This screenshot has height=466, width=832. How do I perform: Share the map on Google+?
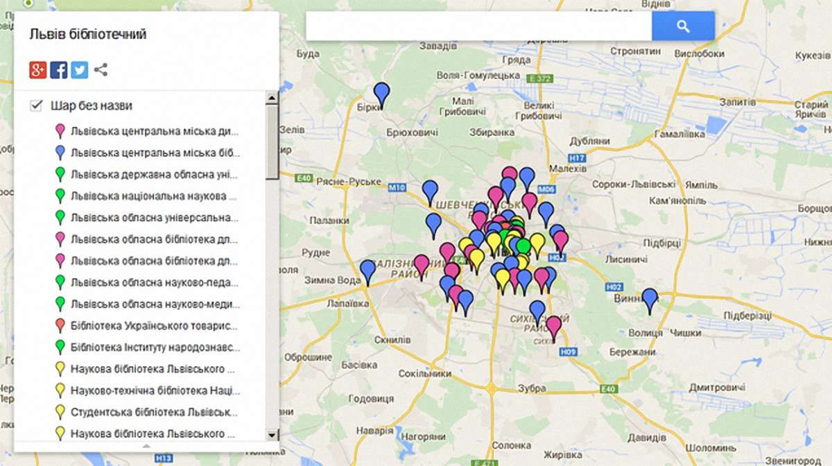click(37, 69)
